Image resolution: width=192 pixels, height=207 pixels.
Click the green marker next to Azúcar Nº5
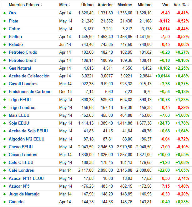4,186
